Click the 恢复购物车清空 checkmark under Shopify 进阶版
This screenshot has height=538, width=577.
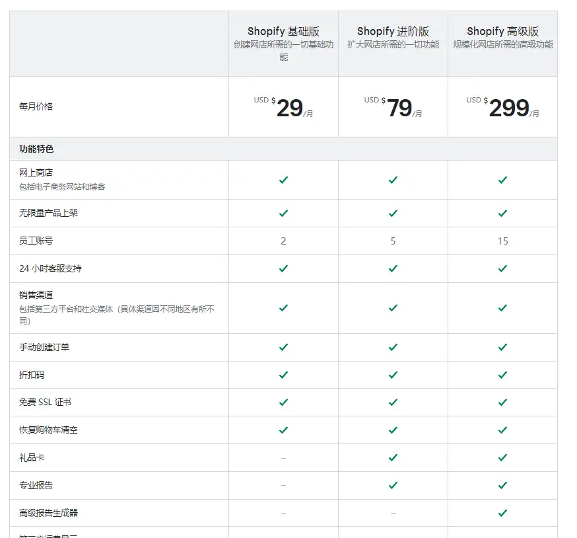coord(393,430)
